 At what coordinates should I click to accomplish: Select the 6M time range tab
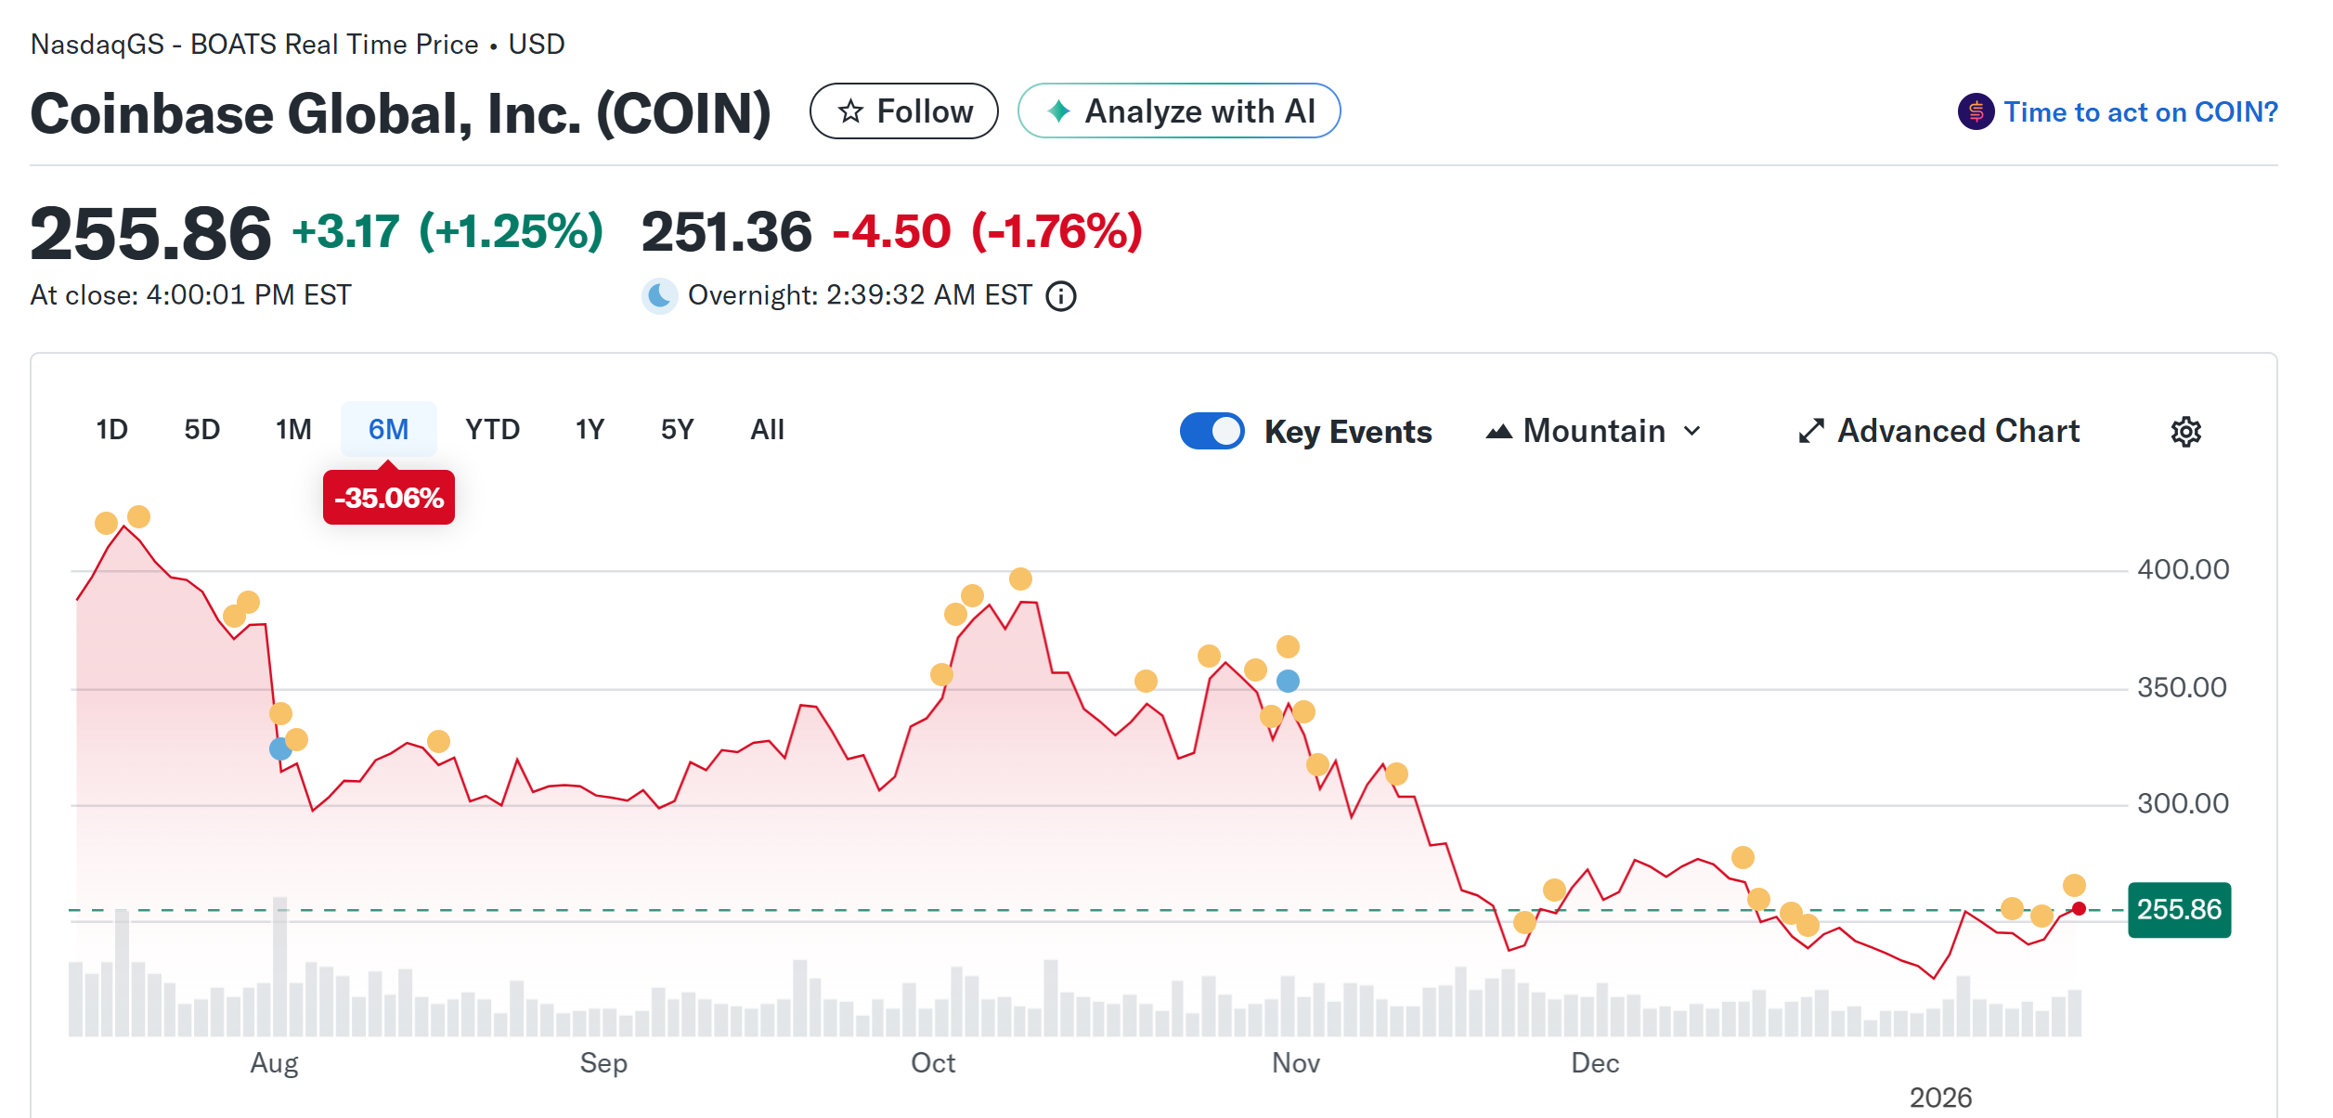click(388, 429)
